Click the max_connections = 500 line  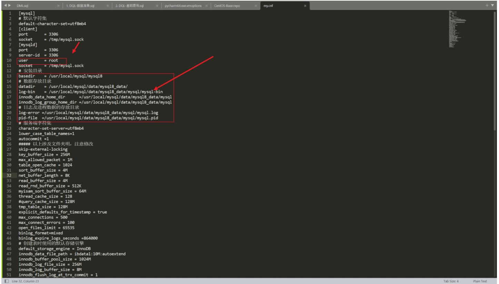click(x=43, y=217)
